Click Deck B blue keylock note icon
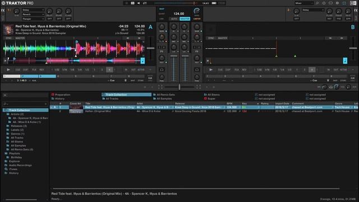Image resolution: width=359 pixels, height=202 pixels. (345, 61)
